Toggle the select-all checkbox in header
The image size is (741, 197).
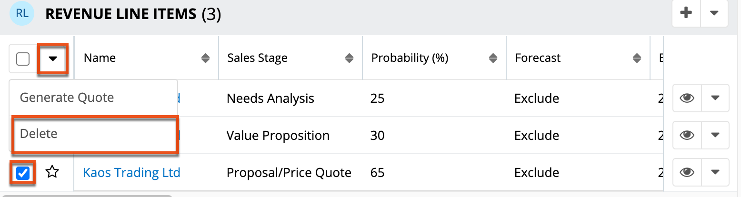pos(23,59)
